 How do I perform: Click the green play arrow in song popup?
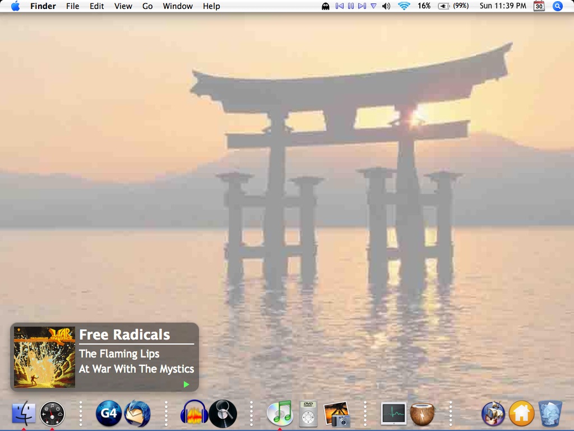pos(187,384)
